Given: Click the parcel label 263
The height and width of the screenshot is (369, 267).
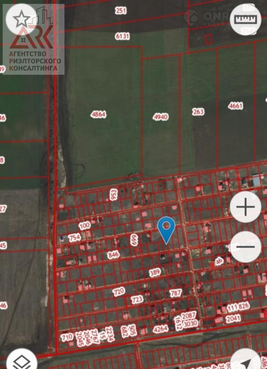Looking at the screenshot, I should point(198,112).
